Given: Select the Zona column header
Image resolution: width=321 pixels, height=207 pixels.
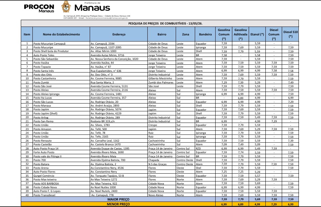Looking at the screenshot, I should [x=186, y=34].
